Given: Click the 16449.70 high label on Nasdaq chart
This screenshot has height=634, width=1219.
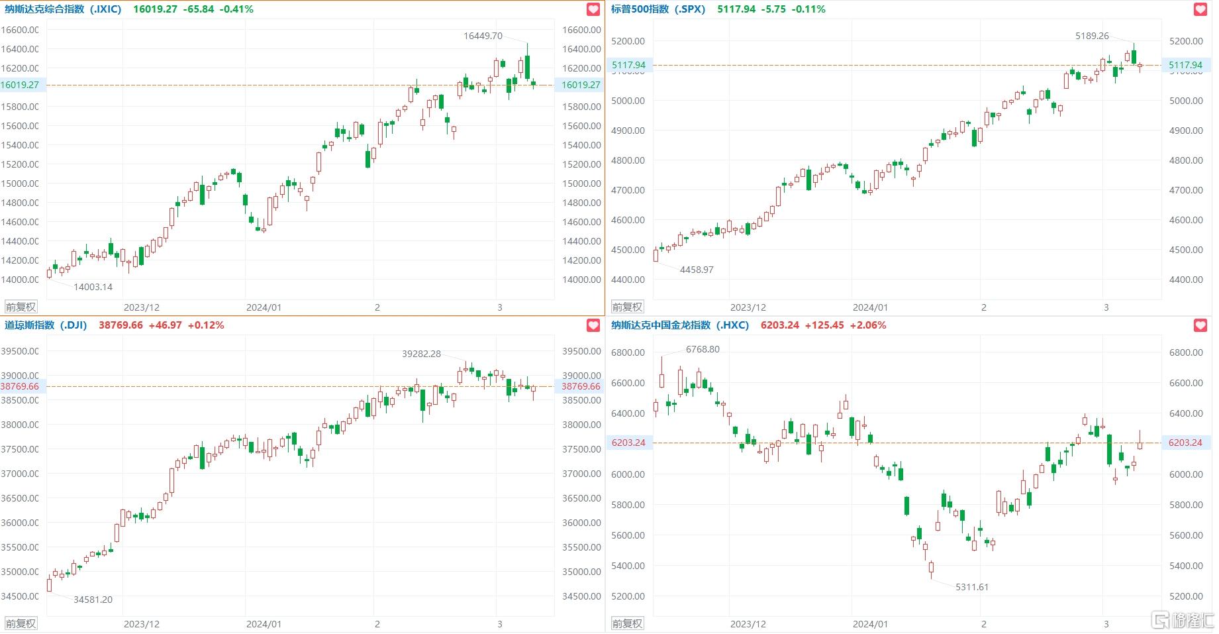Looking at the screenshot, I should 483,36.
